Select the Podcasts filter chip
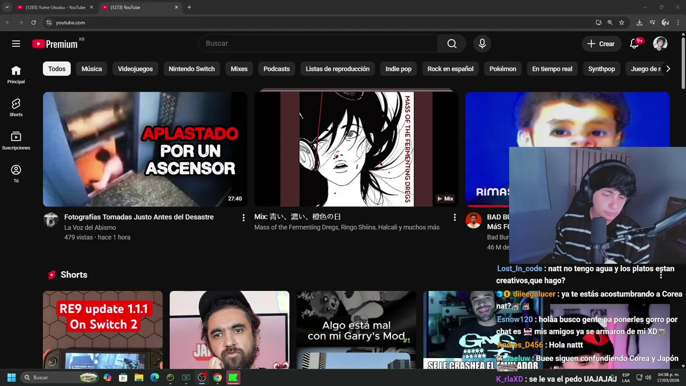 [277, 69]
